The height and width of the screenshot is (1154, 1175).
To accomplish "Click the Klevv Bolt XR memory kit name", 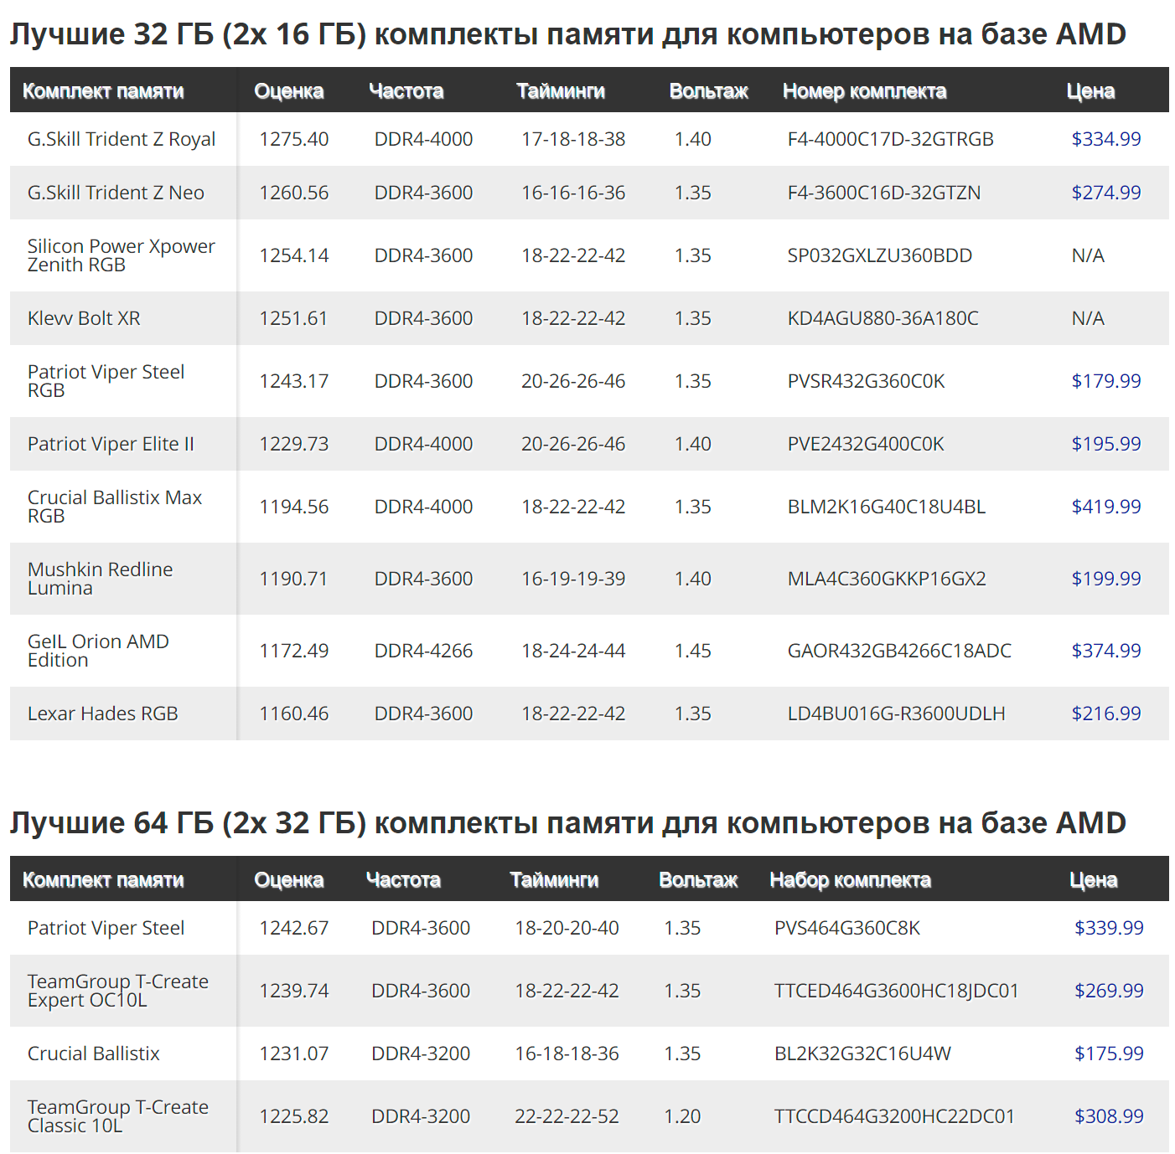I will point(84,318).
